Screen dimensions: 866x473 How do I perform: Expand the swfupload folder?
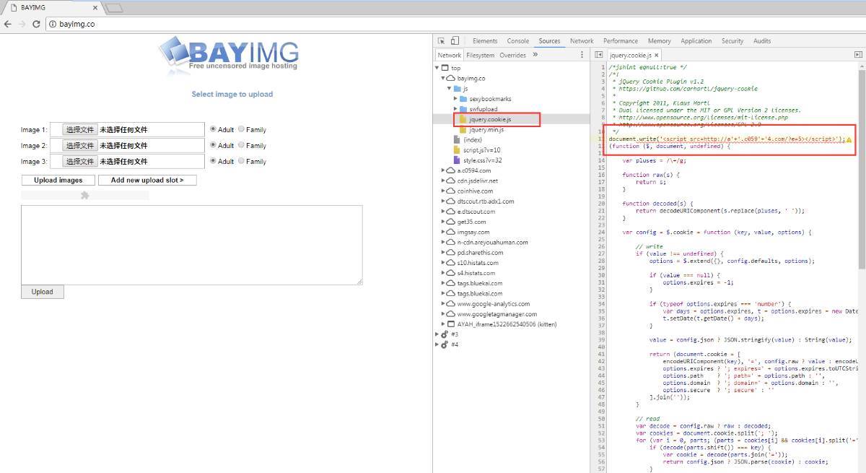point(455,109)
